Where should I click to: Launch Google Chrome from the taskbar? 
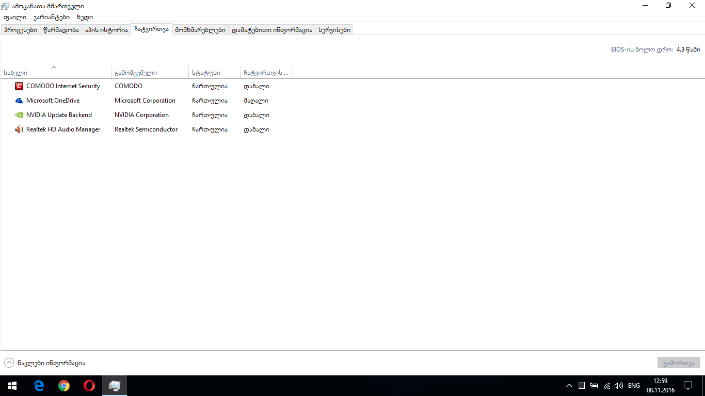[64, 386]
